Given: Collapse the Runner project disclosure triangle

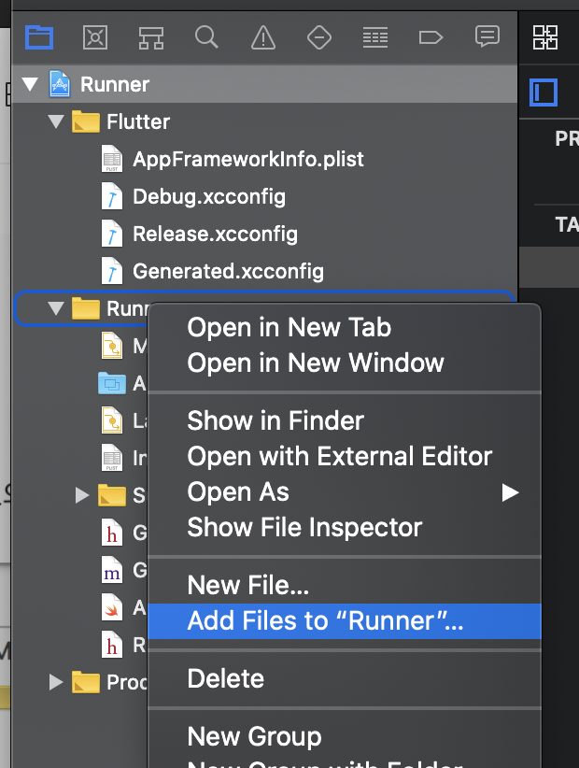Looking at the screenshot, I should pyautogui.click(x=30, y=84).
